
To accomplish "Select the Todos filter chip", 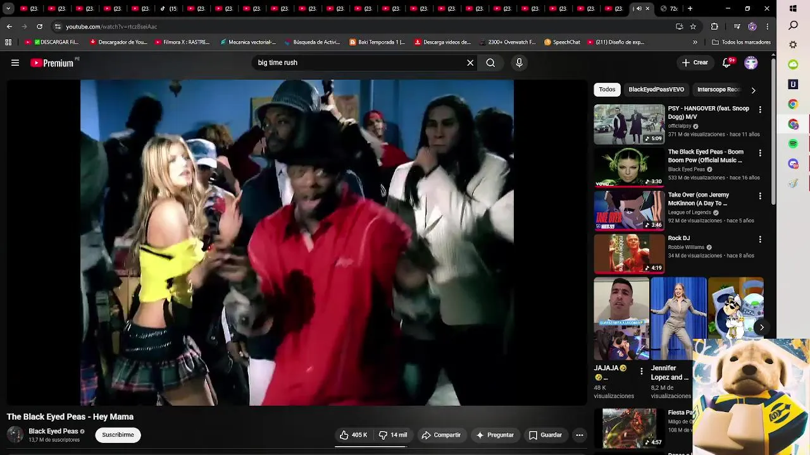I will coord(607,90).
